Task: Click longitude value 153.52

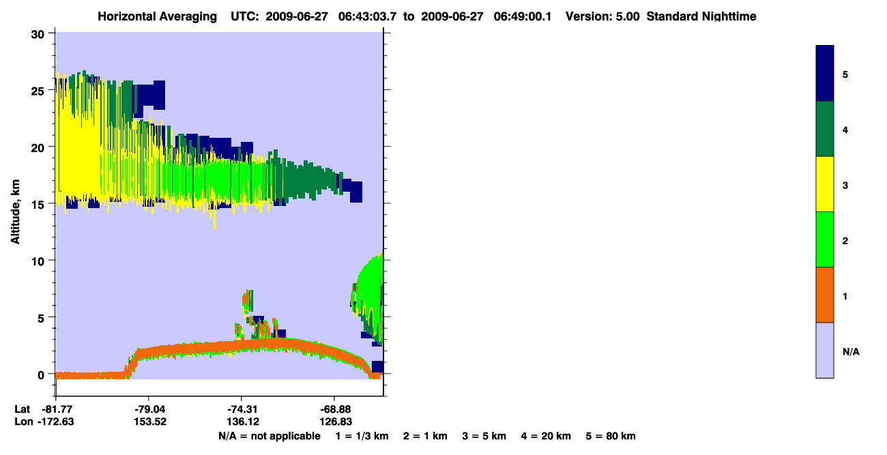Action: [x=150, y=422]
